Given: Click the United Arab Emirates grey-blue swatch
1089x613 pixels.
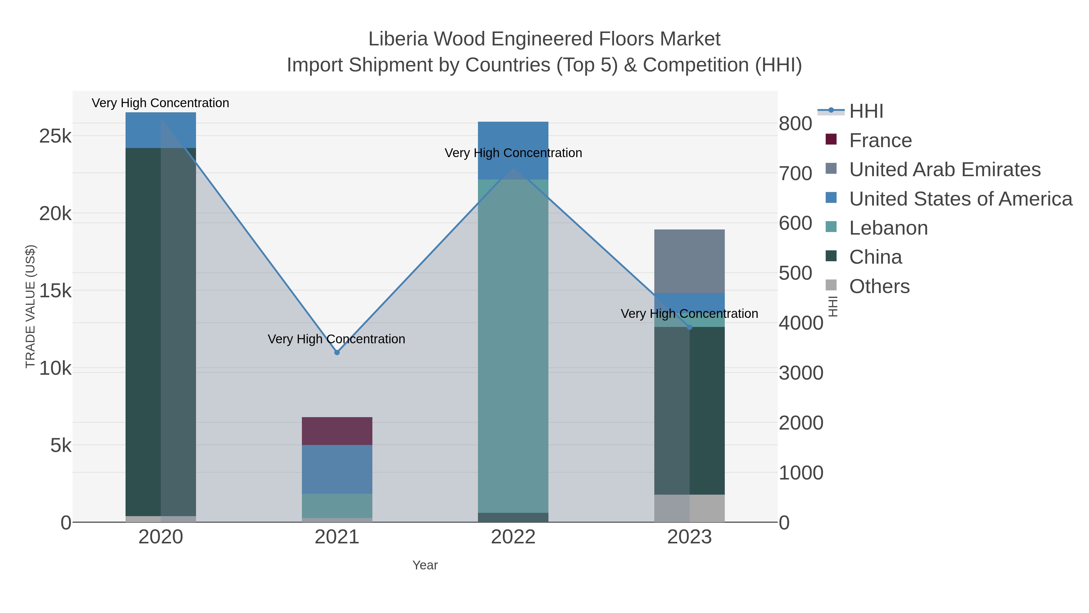Looking at the screenshot, I should coord(831,168).
